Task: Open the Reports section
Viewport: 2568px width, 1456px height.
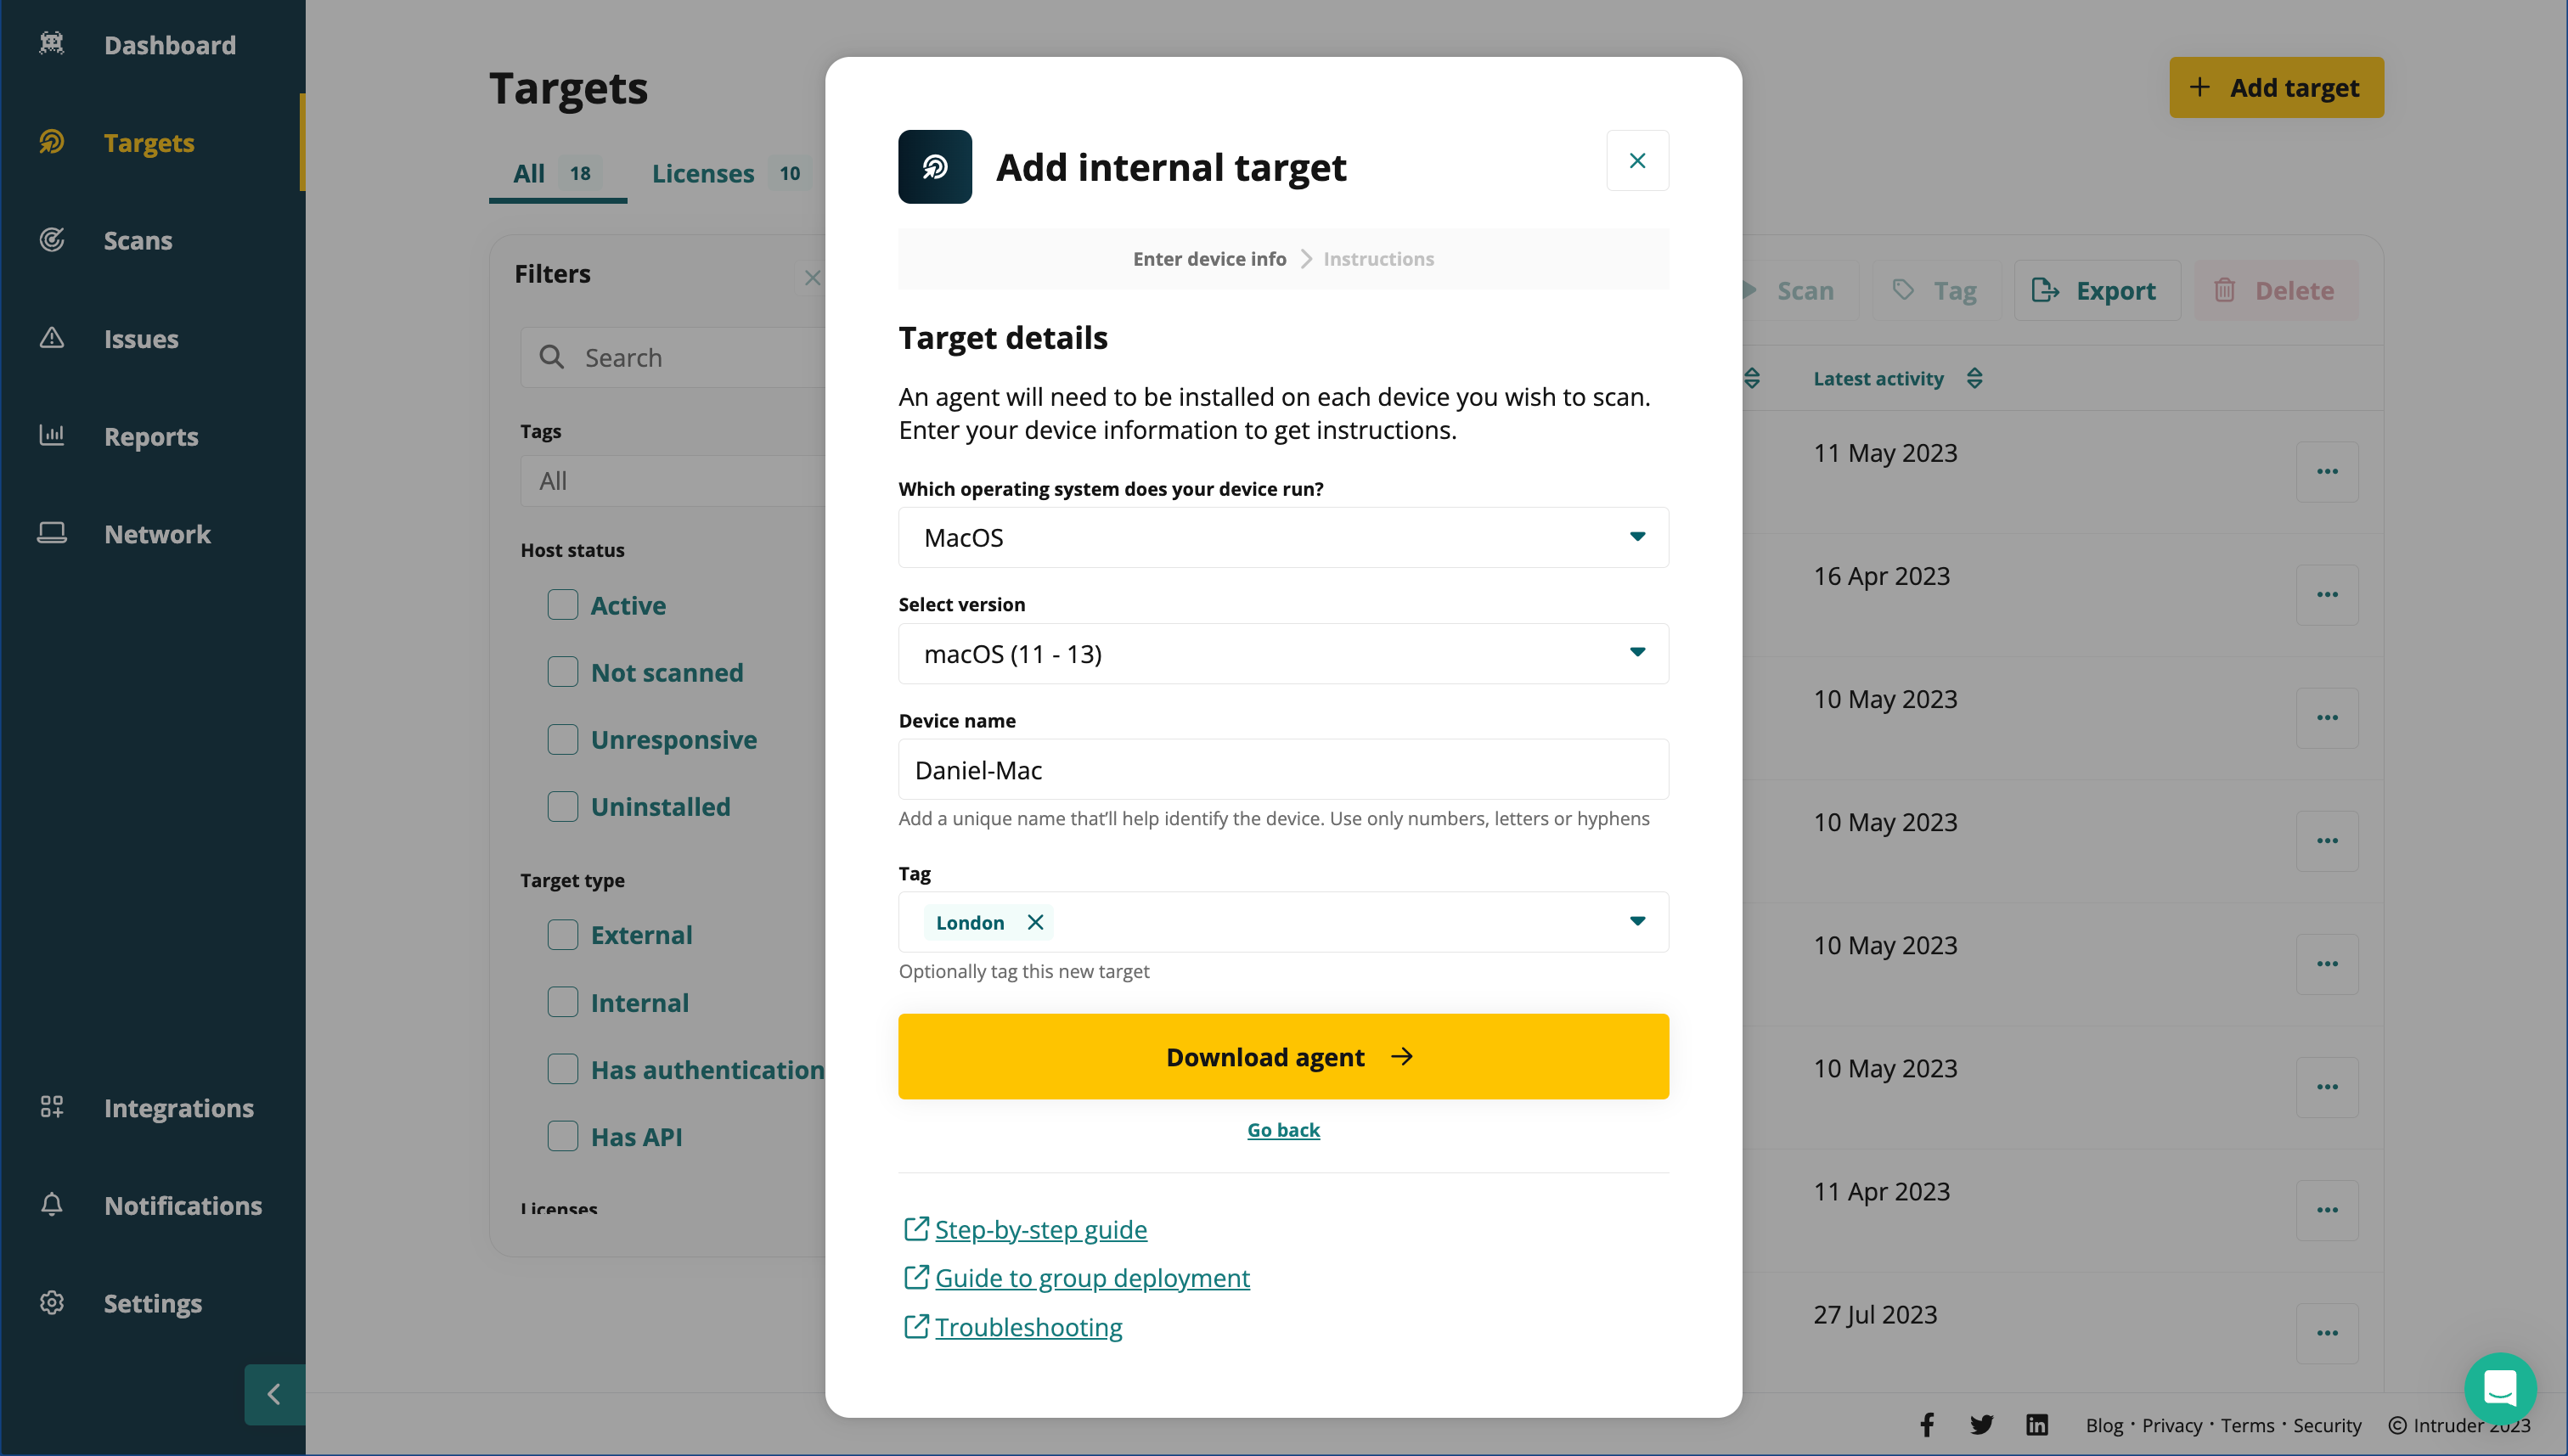Action: coord(150,436)
